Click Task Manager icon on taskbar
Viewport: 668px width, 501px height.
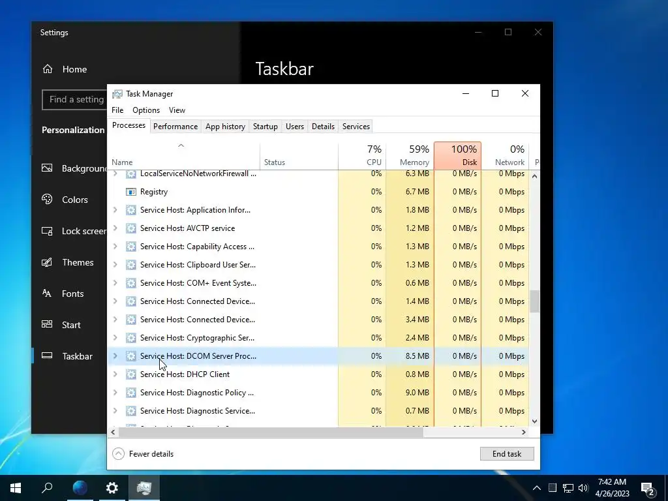click(x=144, y=488)
